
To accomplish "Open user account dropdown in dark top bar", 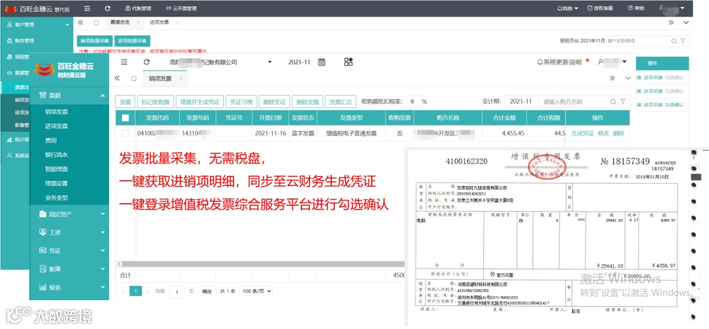I will pos(672,8).
